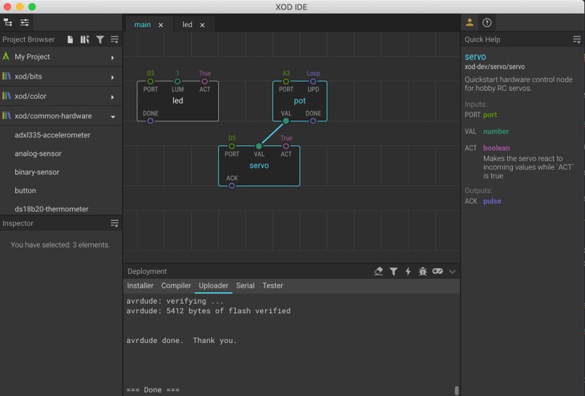Viewport: 585px width, 396px height.
Task: Open the account pane person icon
Action: pyautogui.click(x=469, y=23)
